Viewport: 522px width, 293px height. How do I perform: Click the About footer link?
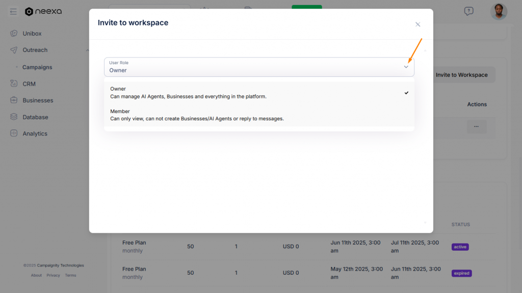point(36,275)
